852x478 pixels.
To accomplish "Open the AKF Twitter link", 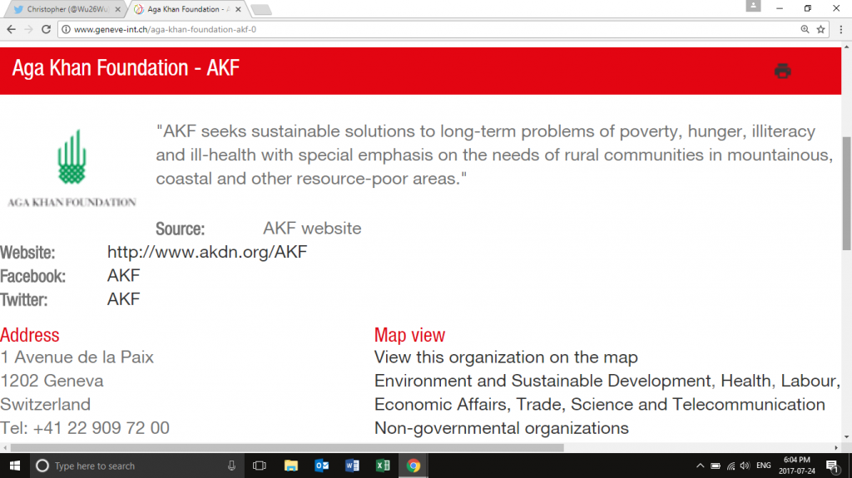I will (124, 298).
